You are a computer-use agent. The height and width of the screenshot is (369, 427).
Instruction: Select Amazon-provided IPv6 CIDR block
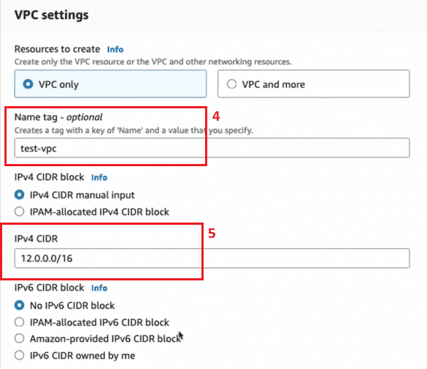coord(98,338)
